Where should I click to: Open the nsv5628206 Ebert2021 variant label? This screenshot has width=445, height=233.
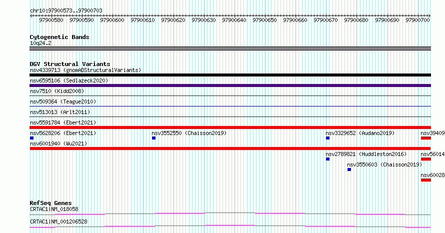pyautogui.click(x=63, y=133)
